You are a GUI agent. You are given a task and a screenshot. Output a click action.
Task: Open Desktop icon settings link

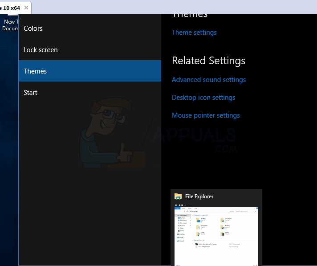click(203, 98)
